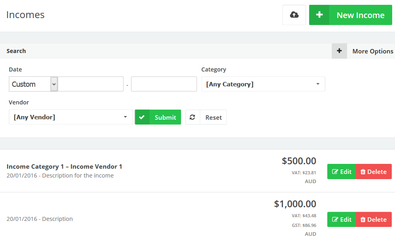This screenshot has width=395, height=243.
Task: Delete the $500.00 income entry
Action: click(374, 172)
